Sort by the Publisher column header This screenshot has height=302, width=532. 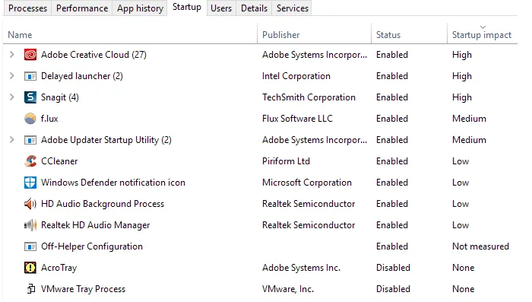[x=314, y=35]
